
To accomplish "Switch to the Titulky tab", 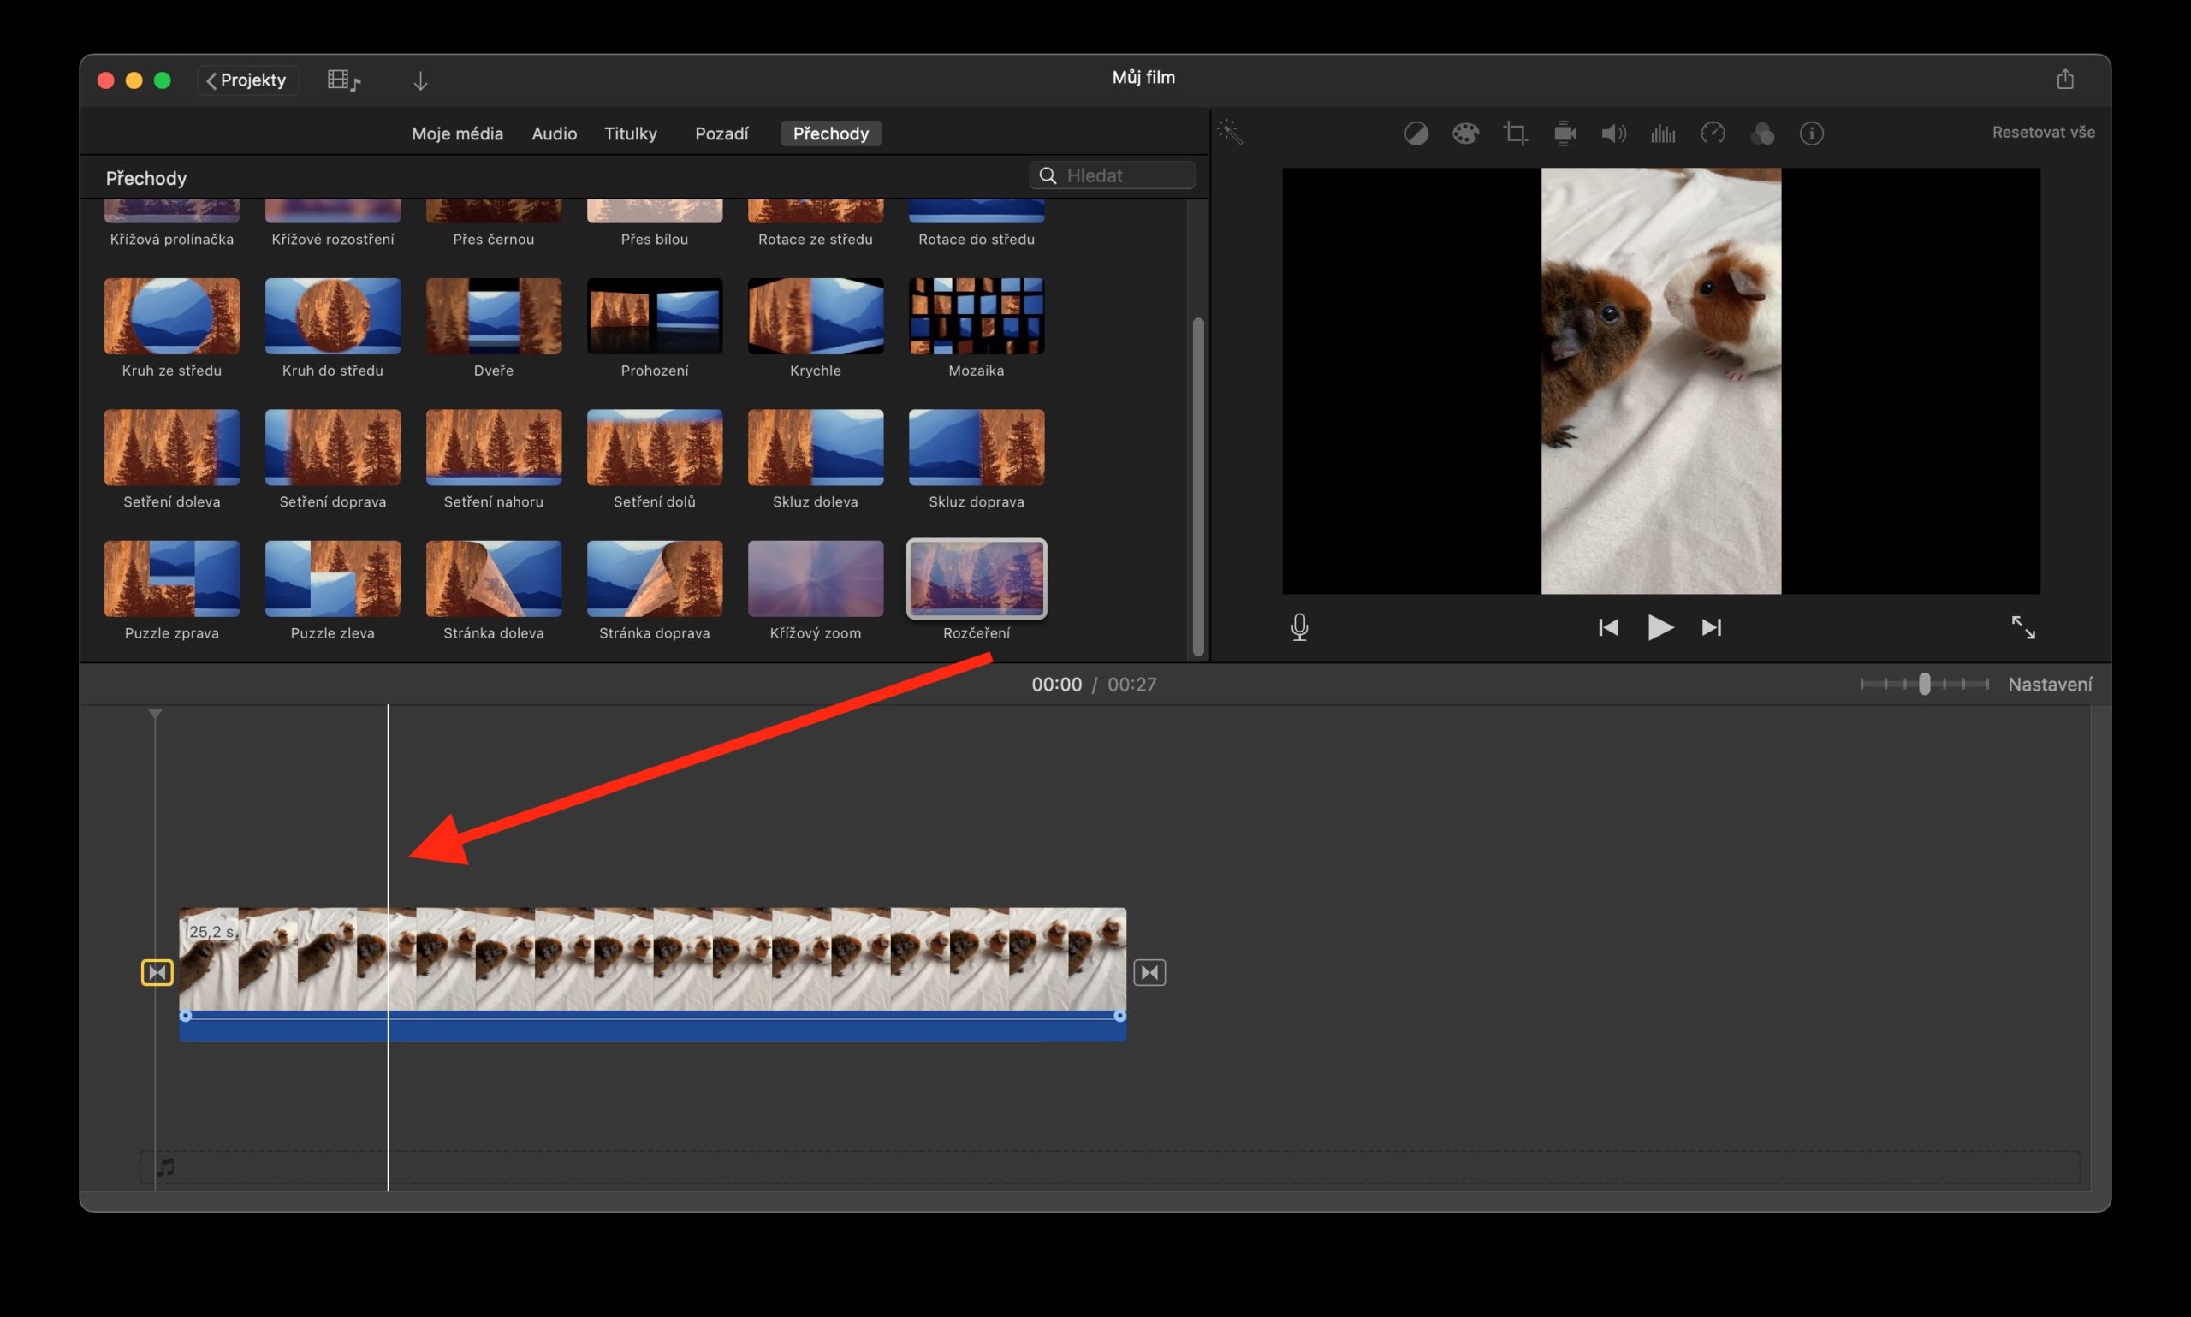I will (x=630, y=133).
